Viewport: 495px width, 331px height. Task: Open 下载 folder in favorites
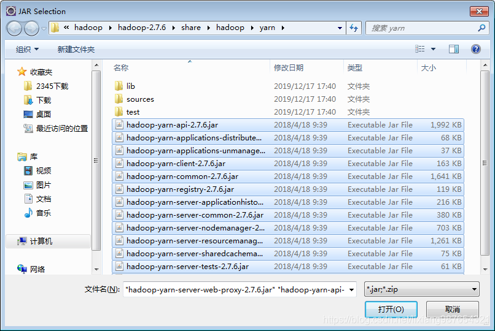pos(37,100)
